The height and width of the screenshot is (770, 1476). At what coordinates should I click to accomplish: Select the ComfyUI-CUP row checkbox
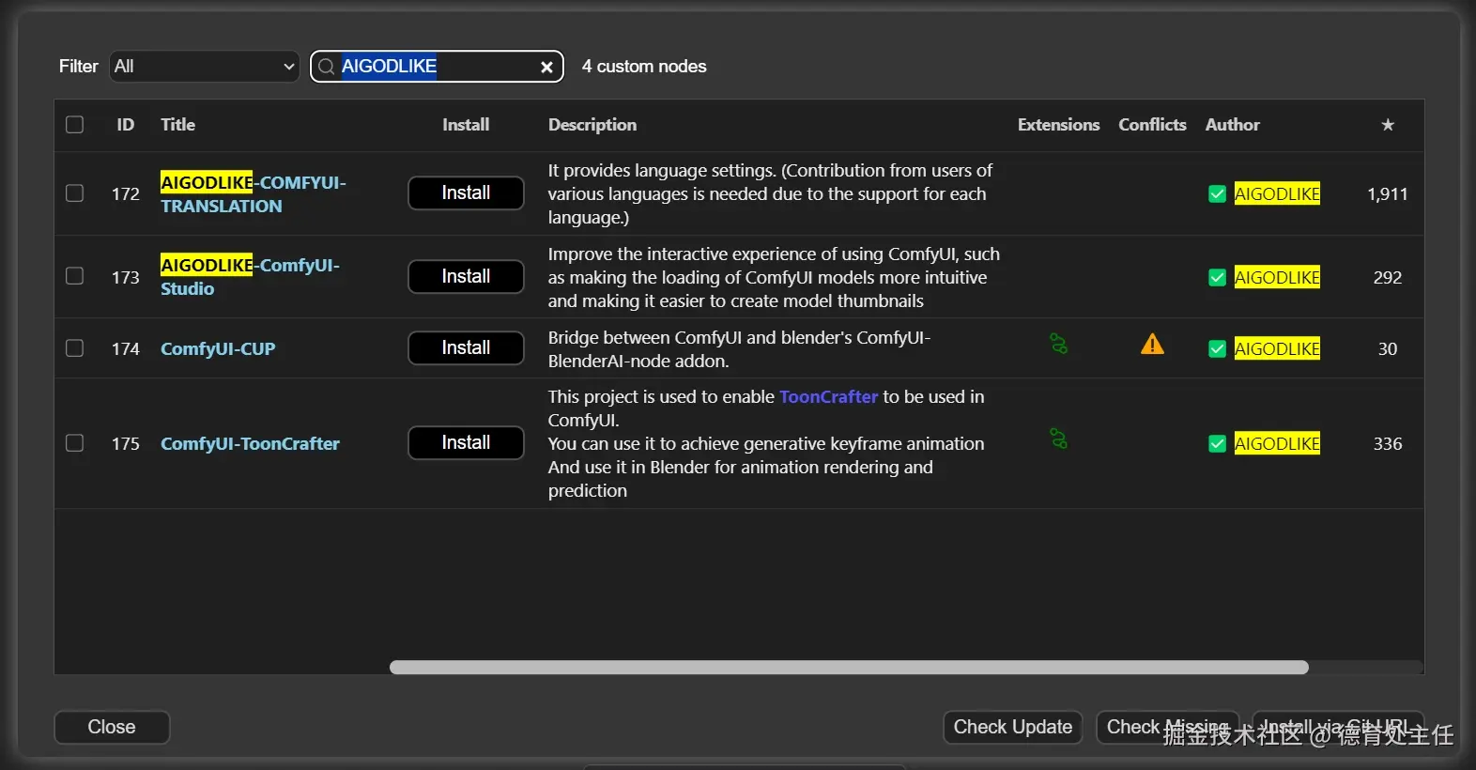click(x=75, y=348)
